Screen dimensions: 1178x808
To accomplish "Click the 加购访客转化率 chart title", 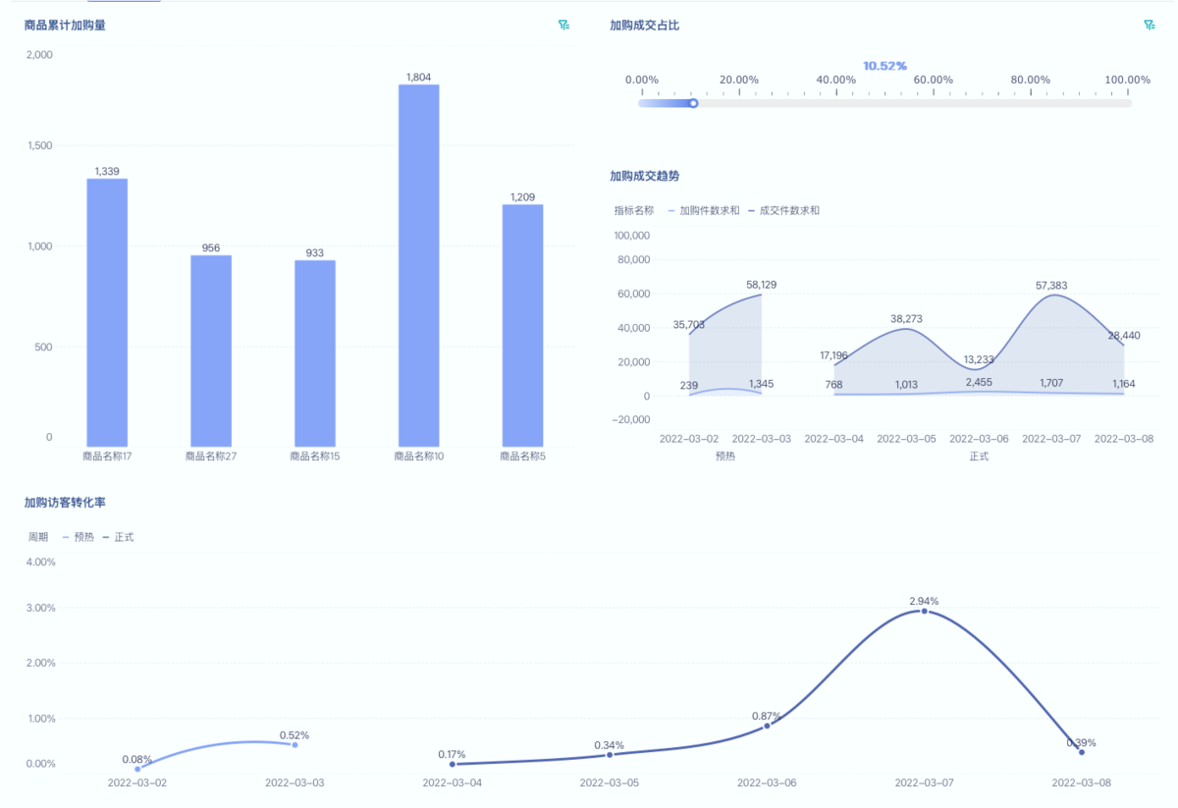I will click(65, 503).
